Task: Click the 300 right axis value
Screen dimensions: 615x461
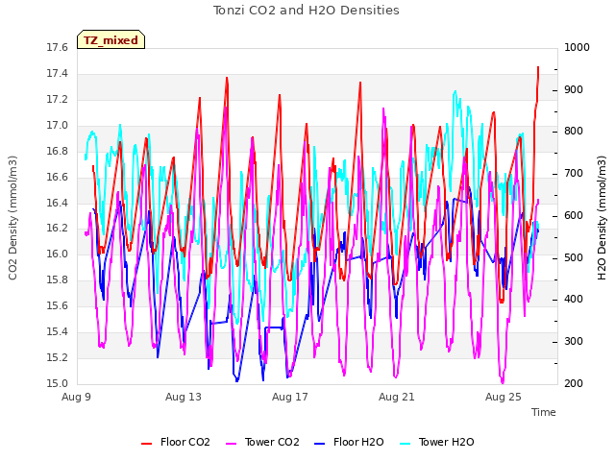Action: pyautogui.click(x=574, y=342)
